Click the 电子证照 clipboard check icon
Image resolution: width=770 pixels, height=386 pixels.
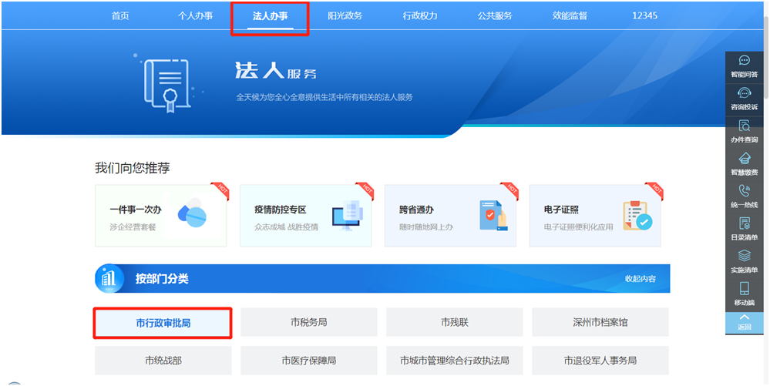click(638, 216)
